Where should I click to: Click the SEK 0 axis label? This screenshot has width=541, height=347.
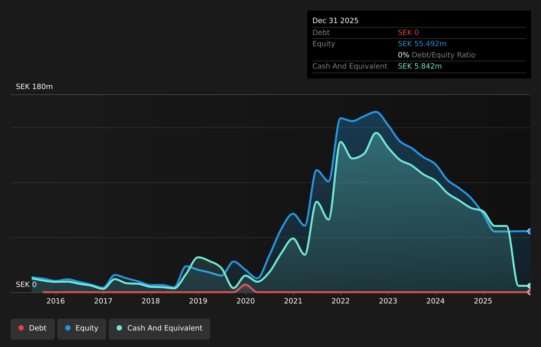[26, 285]
